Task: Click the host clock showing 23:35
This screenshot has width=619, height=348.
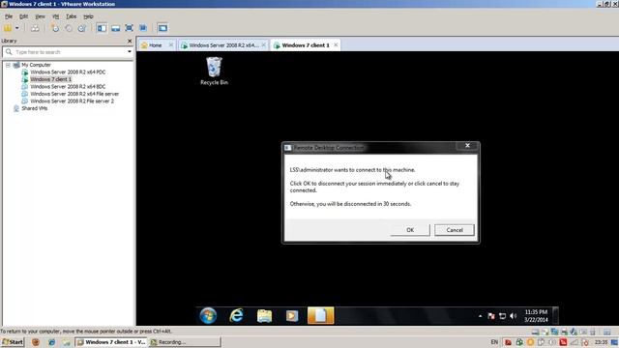Action: 602,342
